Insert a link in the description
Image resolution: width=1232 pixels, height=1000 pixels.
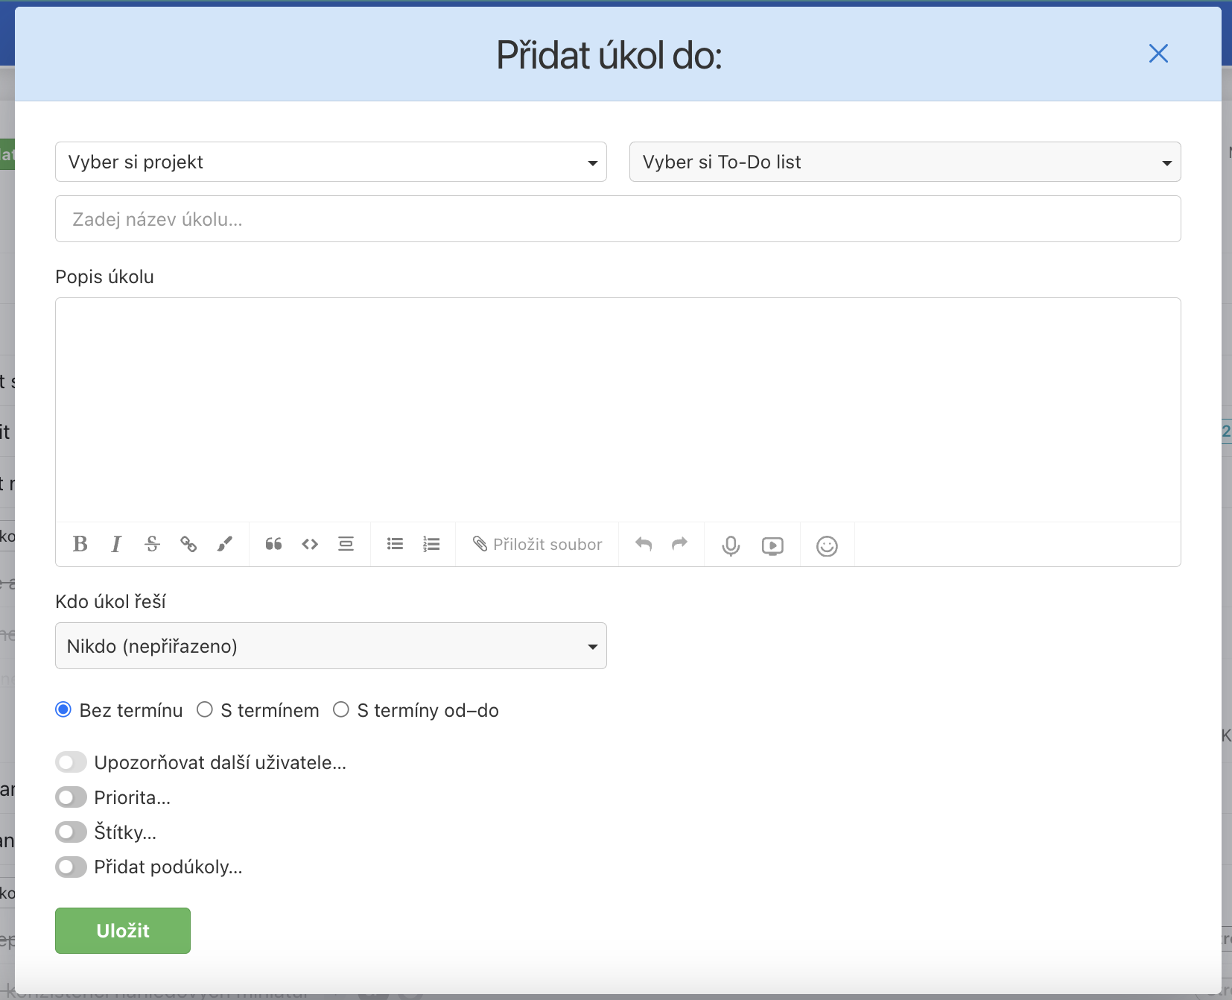[x=188, y=544]
